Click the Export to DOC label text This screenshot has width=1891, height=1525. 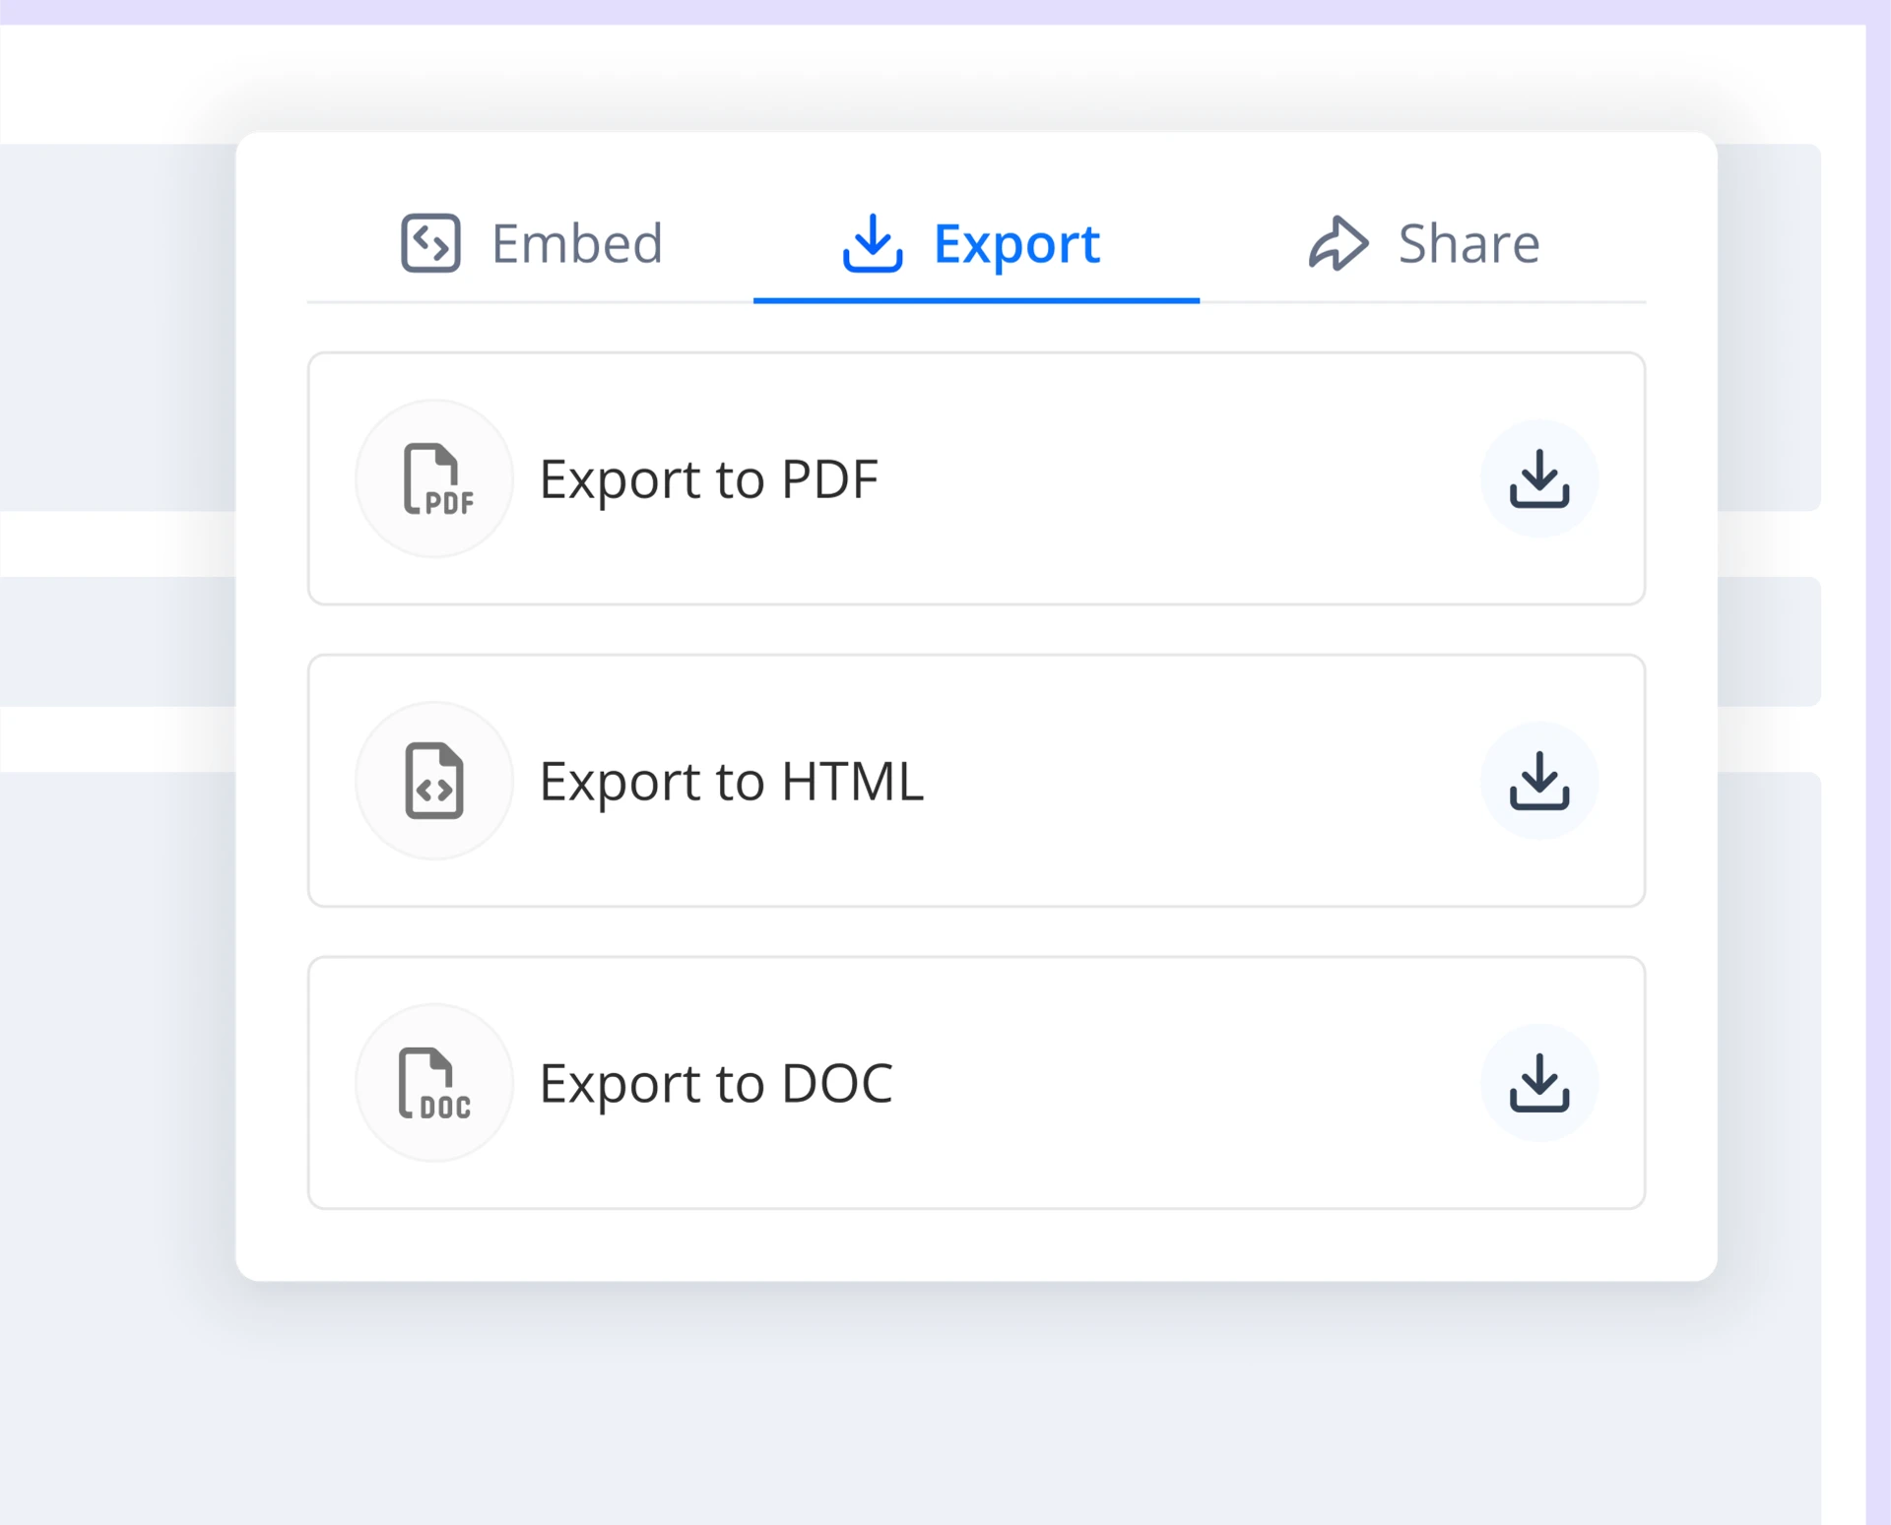[x=716, y=1083]
